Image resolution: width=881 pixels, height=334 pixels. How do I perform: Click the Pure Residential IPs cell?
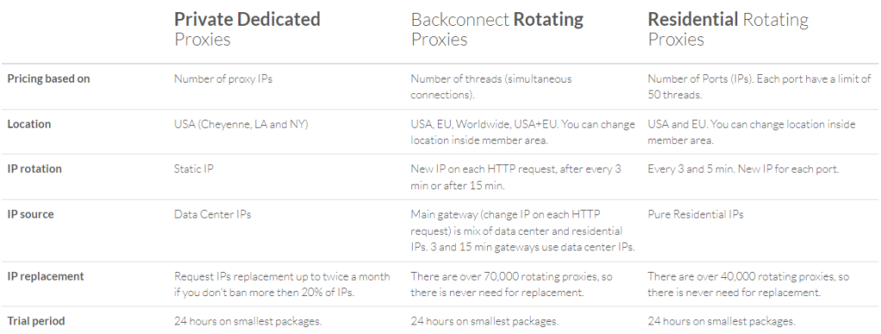pos(695,214)
